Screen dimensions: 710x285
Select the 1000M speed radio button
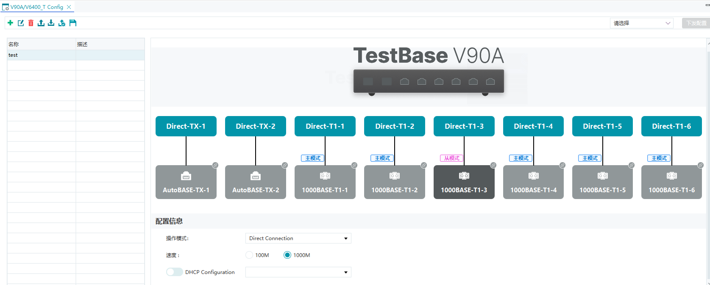tap(287, 255)
